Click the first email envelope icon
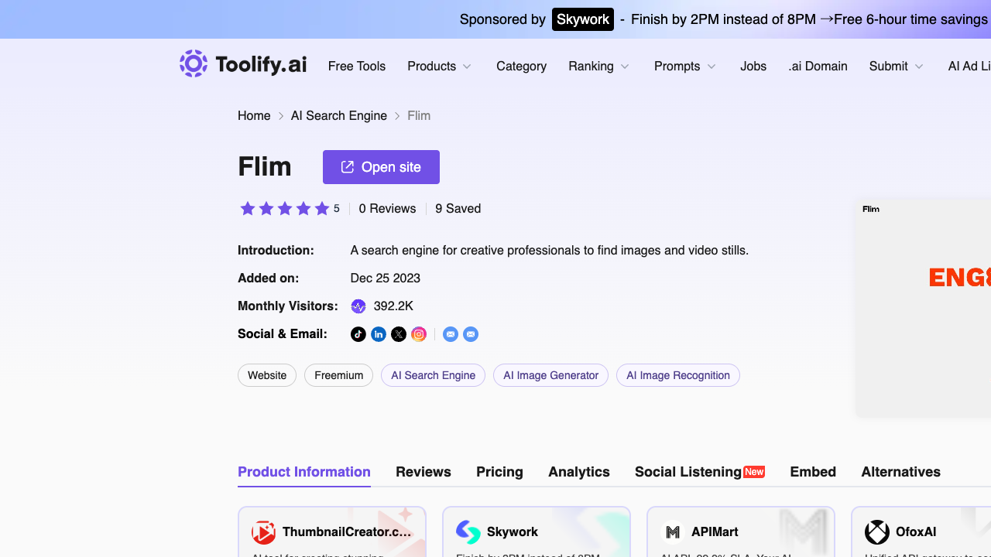 pos(451,334)
